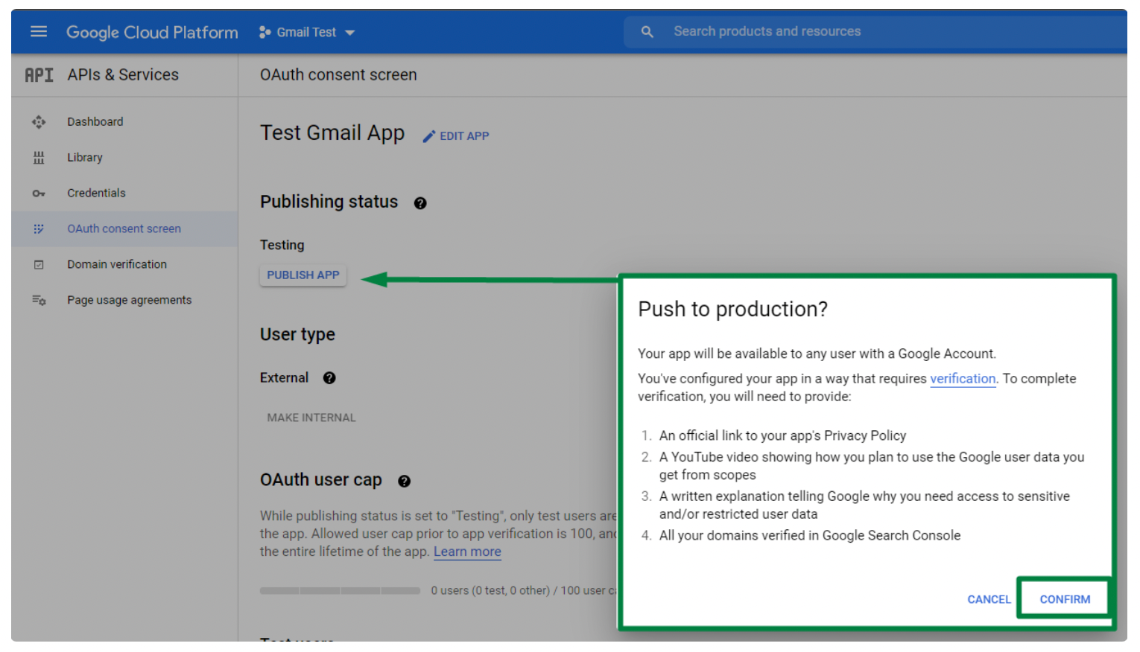Image resolution: width=1140 pixels, height=652 pixels.
Task: Select OAuth consent screen in the sidebar
Action: tap(124, 228)
